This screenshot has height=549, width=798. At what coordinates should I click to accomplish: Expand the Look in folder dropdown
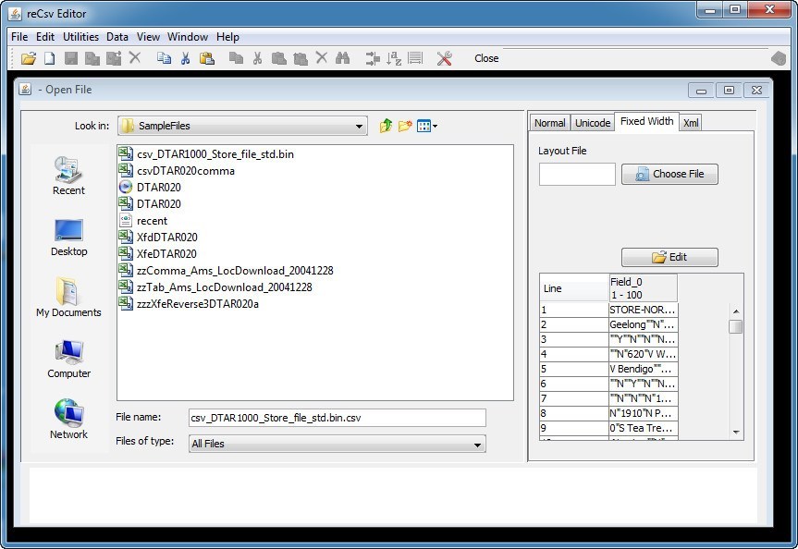pyautogui.click(x=359, y=127)
